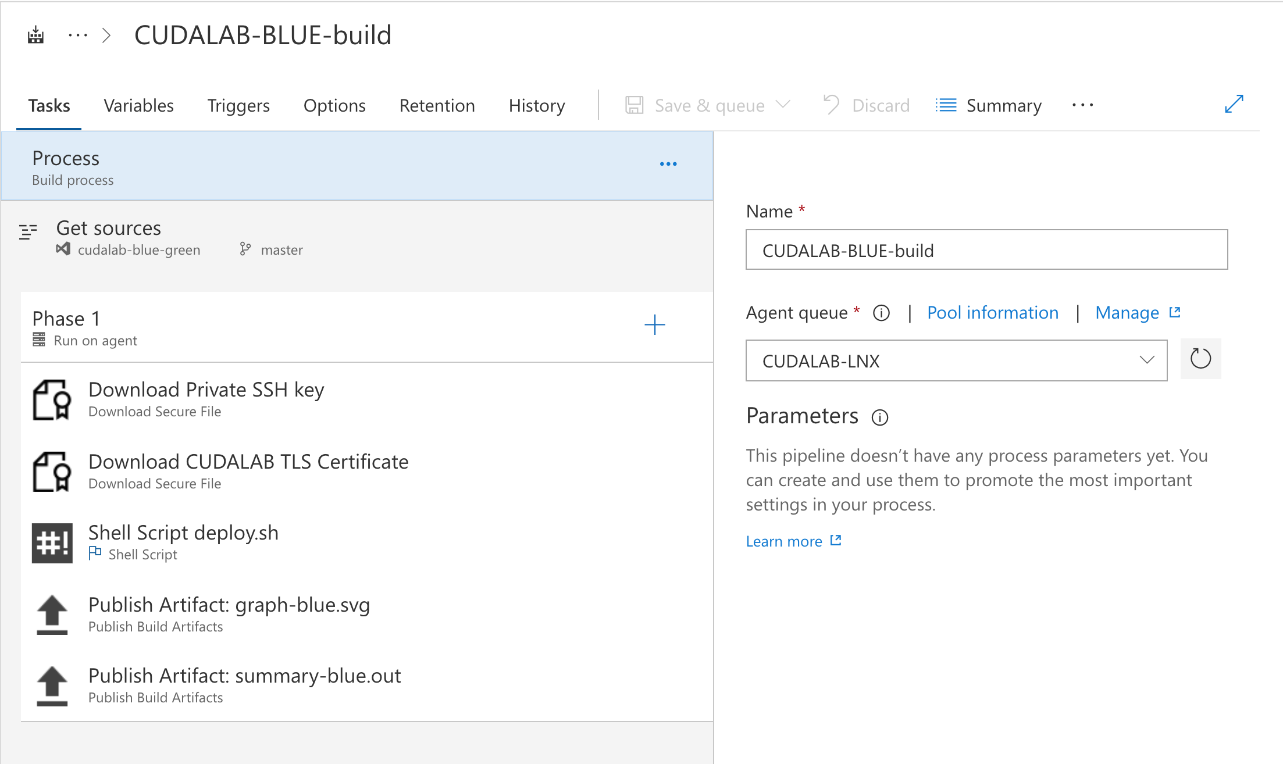Select the Shell Script deploy.sh task icon
This screenshot has height=764, width=1283.
[52, 542]
